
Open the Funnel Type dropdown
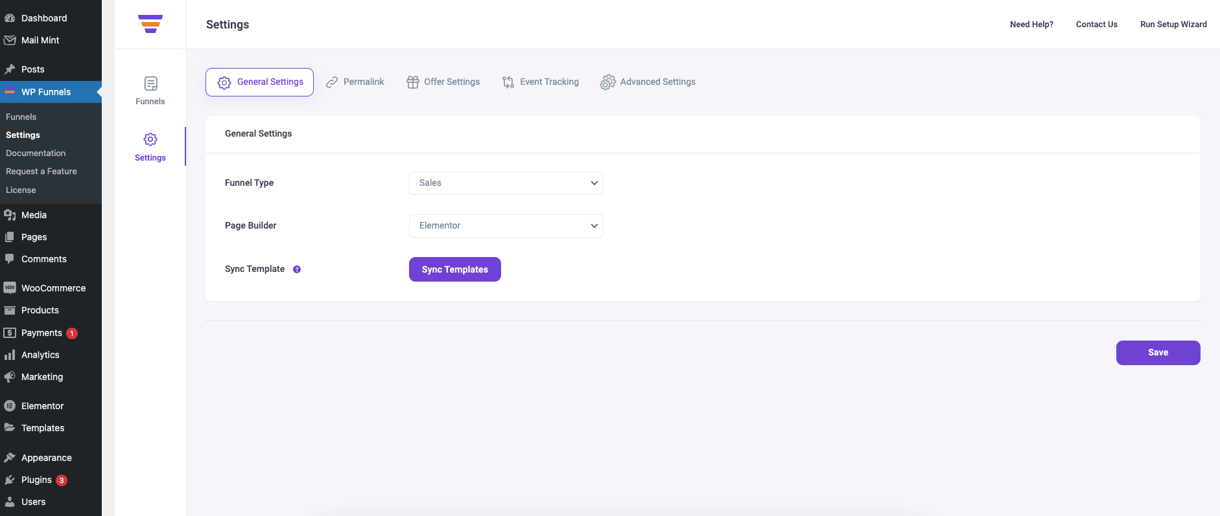(x=506, y=183)
